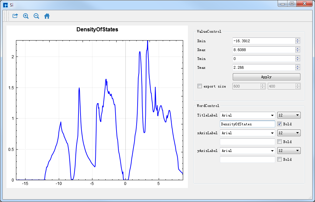
Task: Enable the export size checkbox
Action: tap(199, 86)
